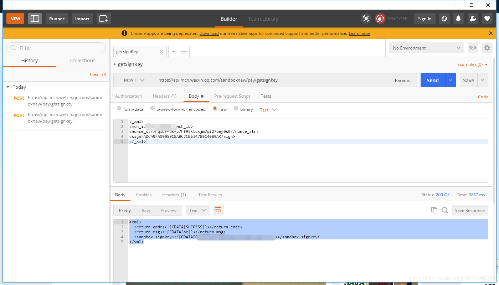The width and height of the screenshot is (499, 285).
Task: Open the response Cookies tab
Action: click(144, 195)
